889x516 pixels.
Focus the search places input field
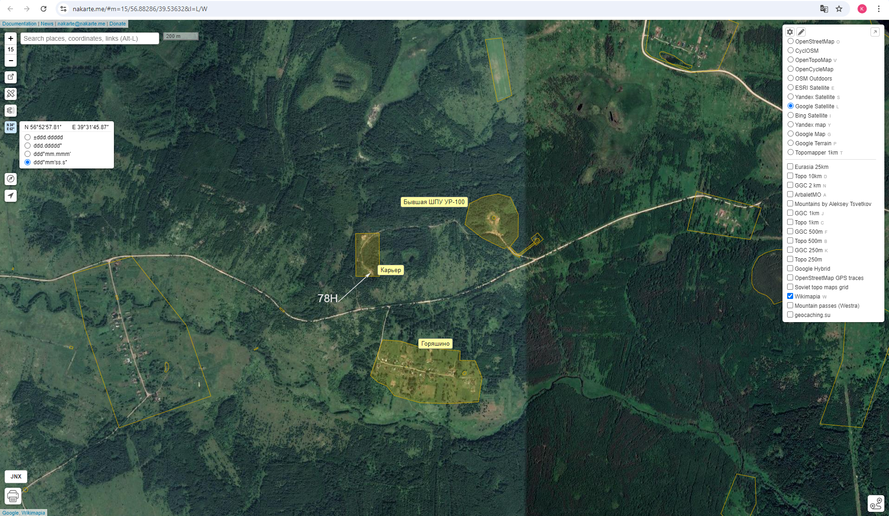90,38
